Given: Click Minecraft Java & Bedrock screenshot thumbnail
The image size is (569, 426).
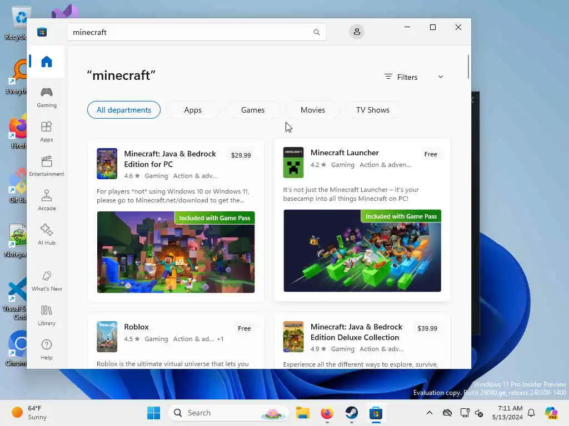Looking at the screenshot, I should (x=176, y=252).
